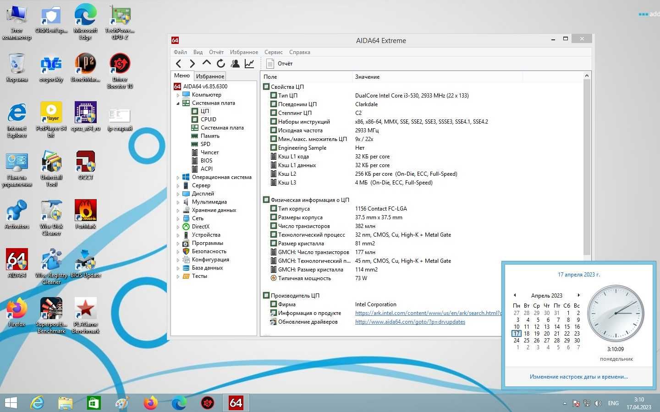Image resolution: width=660 pixels, height=412 pixels.
Task: Open OCCT desktop shortcut
Action: point(86,165)
